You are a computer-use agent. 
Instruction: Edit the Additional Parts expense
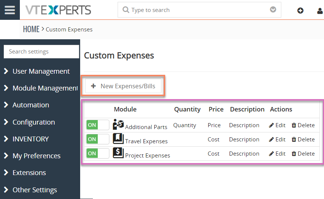pos(277,125)
